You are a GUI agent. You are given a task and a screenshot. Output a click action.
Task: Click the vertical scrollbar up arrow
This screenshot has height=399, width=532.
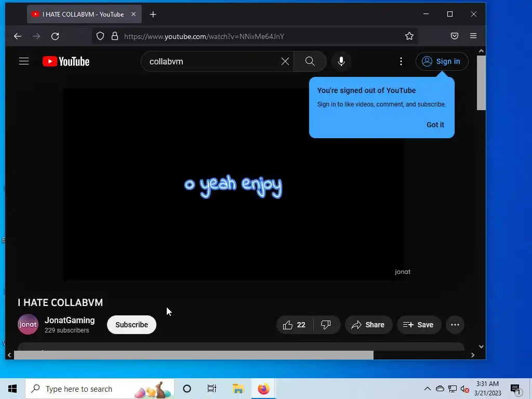pyautogui.click(x=481, y=51)
